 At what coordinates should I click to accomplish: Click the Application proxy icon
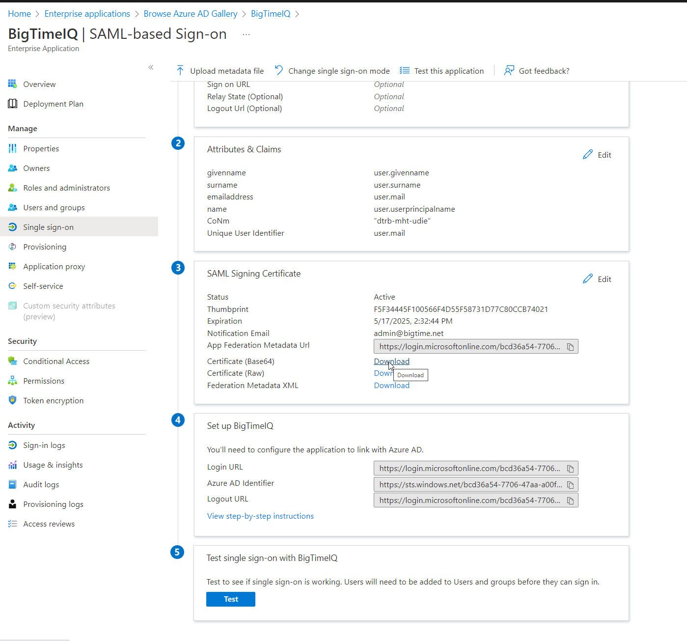tap(12, 266)
